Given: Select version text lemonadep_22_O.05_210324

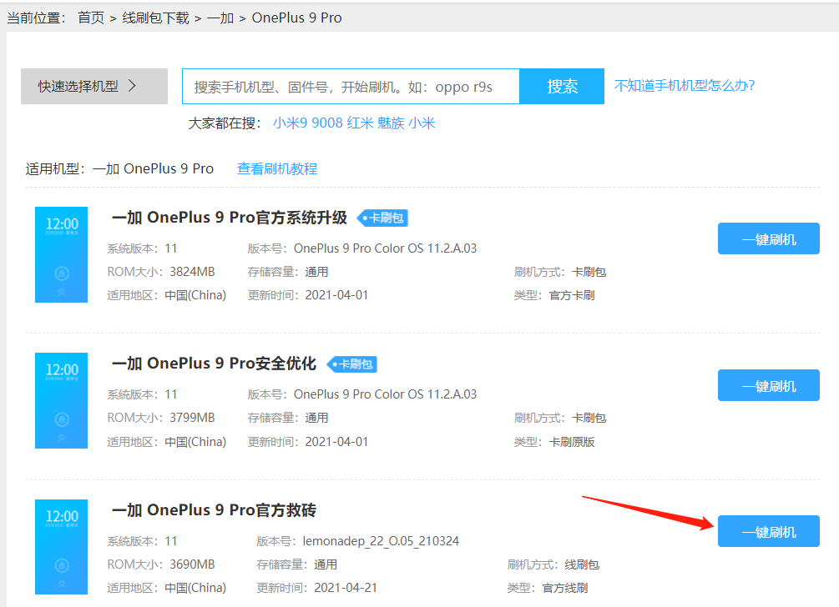Looking at the screenshot, I should pos(381,541).
